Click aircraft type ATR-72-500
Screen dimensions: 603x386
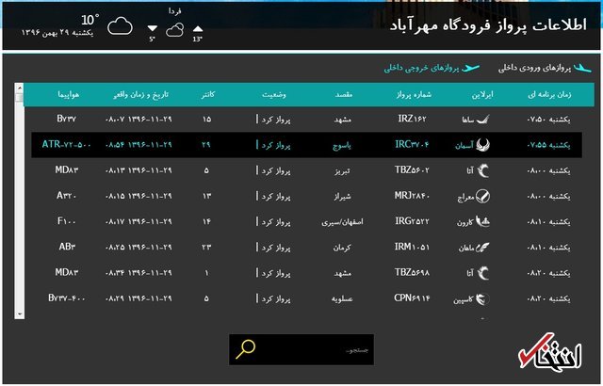pyautogui.click(x=66, y=145)
